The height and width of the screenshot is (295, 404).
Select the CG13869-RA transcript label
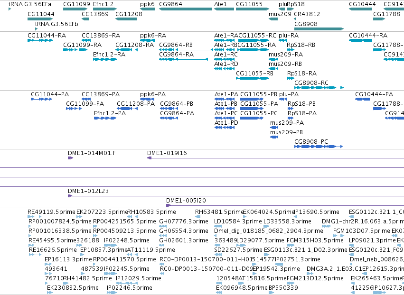point(101,35)
